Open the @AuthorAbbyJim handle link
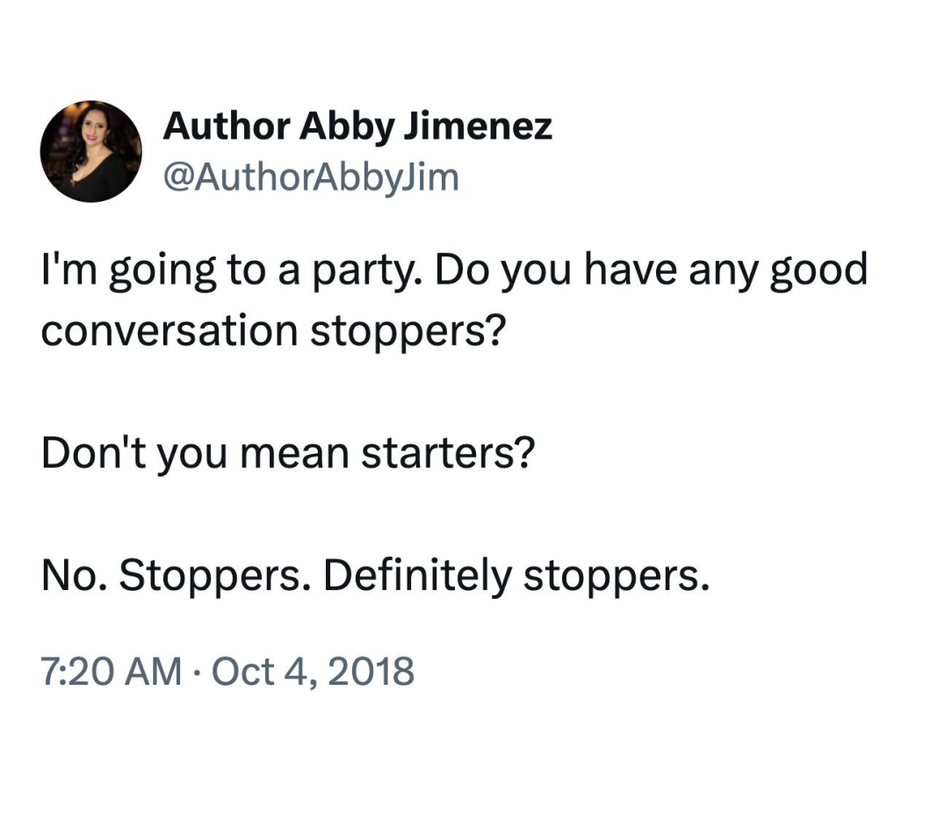Viewport: 952px width, 813px height. [311, 177]
